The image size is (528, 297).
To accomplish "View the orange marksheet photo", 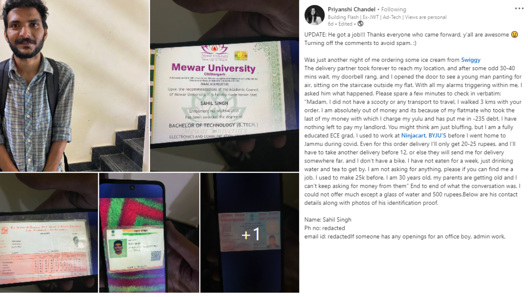I will click(x=49, y=233).
